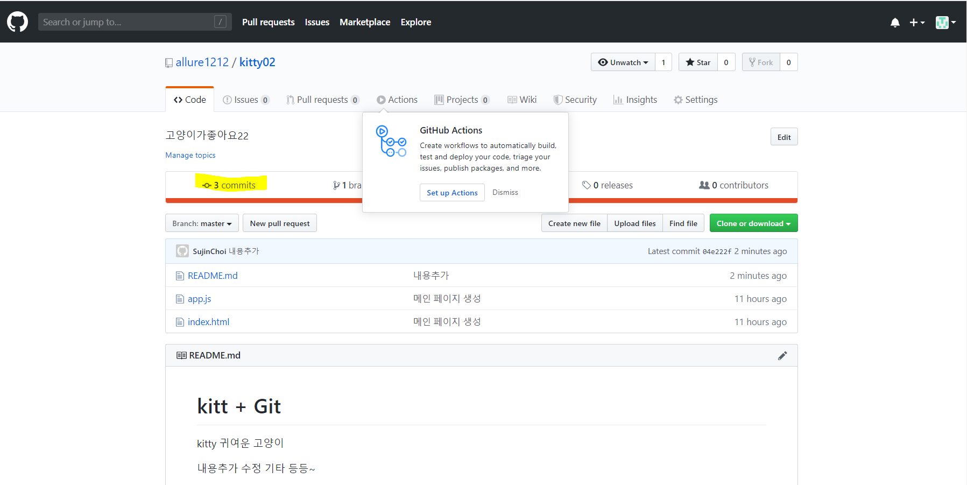Open allure1212 owner profile link
The image size is (967, 485).
pyautogui.click(x=202, y=62)
